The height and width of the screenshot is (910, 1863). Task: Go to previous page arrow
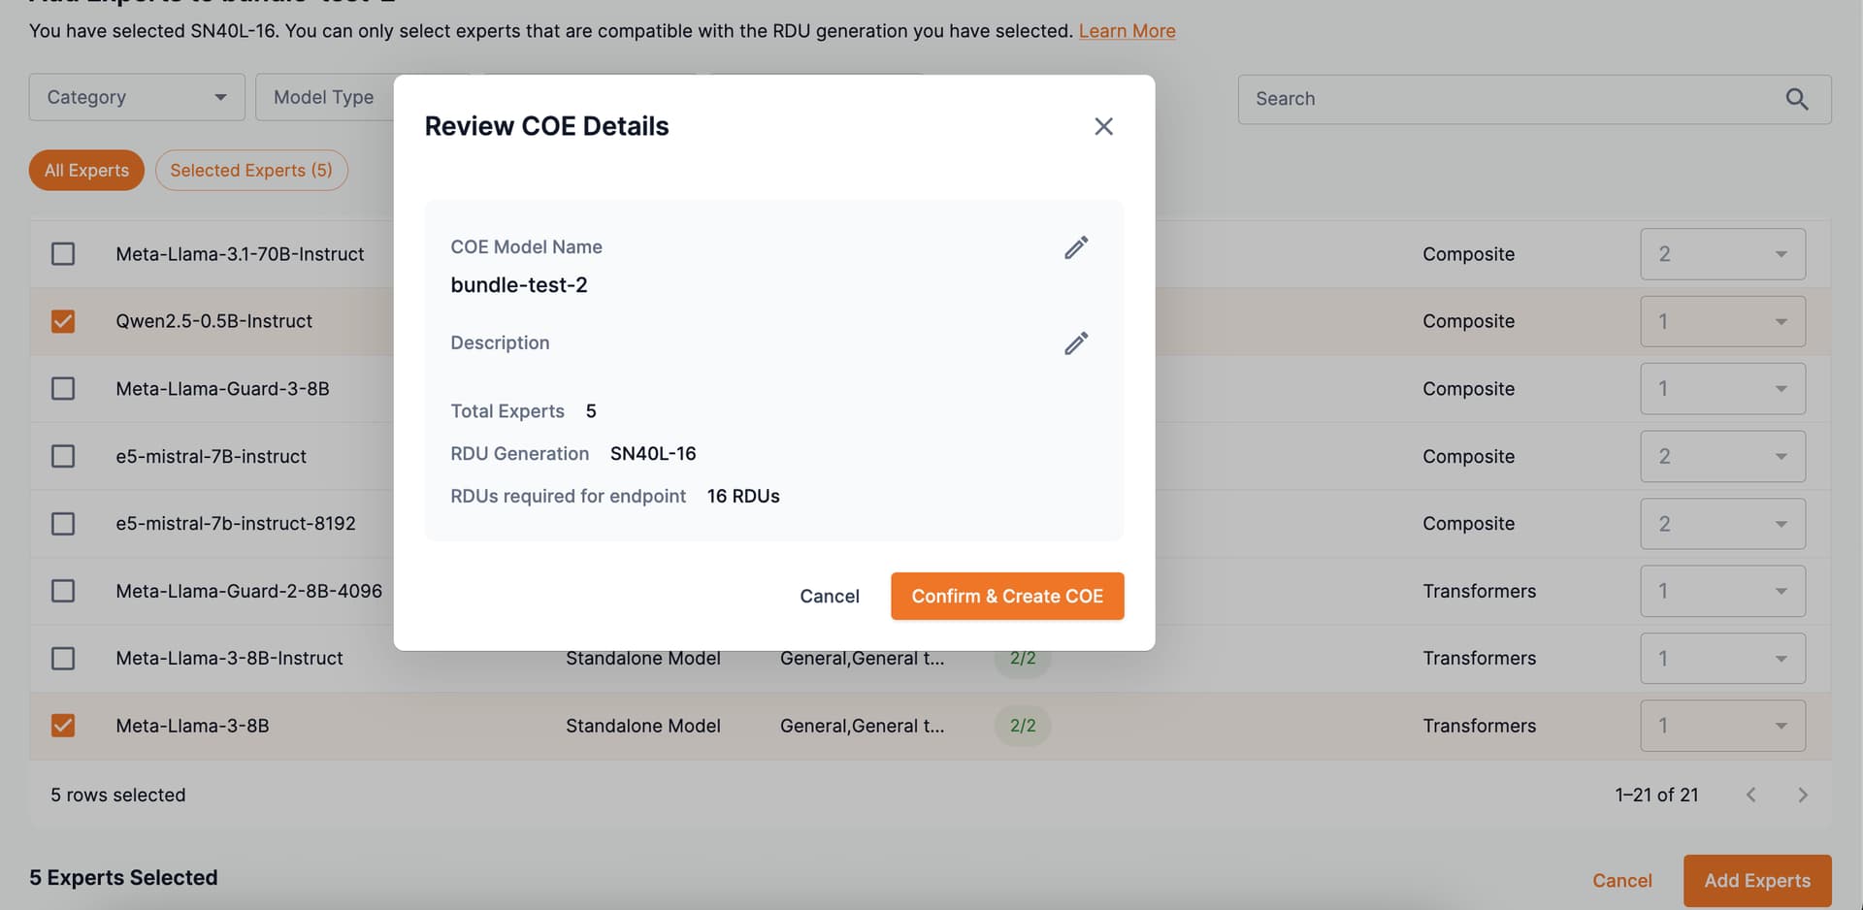(1750, 795)
